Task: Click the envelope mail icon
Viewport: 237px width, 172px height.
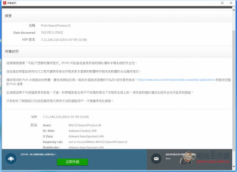Action: (156, 159)
